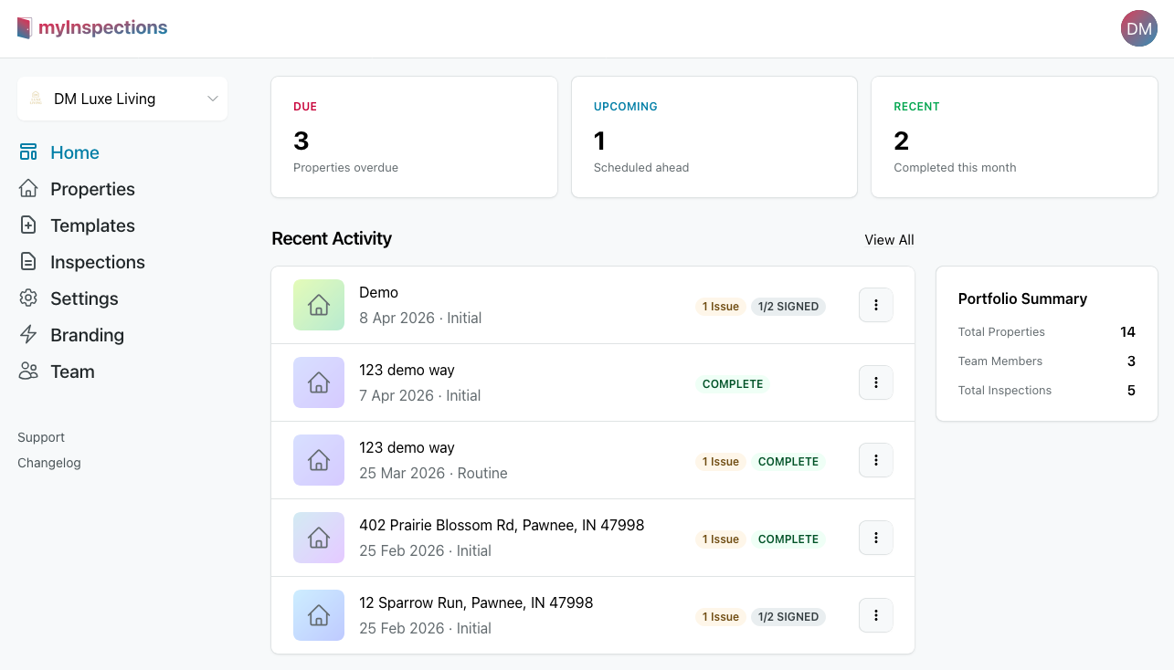This screenshot has height=670, width=1174.
Task: Open the Templates menu item
Action: (92, 225)
